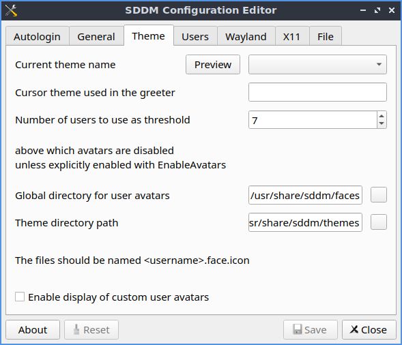
Task: Click the 'Current theme name' label
Action: [66, 65]
